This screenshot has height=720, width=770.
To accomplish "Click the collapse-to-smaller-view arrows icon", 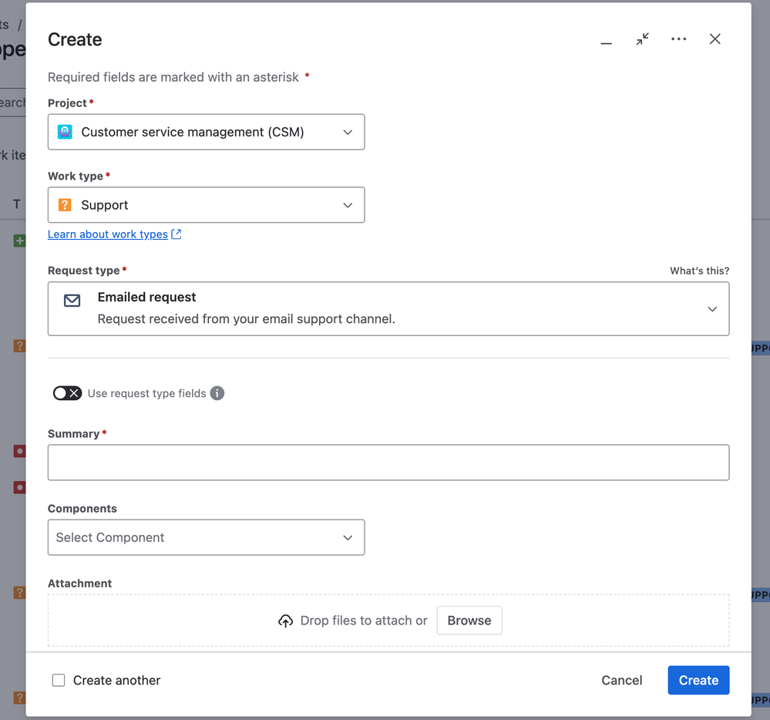I will 642,39.
